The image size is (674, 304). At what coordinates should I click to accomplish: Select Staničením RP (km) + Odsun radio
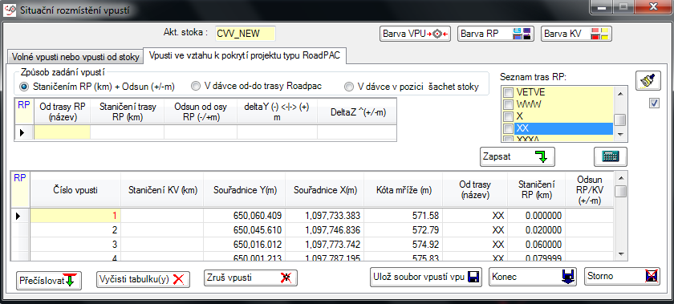pyautogui.click(x=97, y=87)
